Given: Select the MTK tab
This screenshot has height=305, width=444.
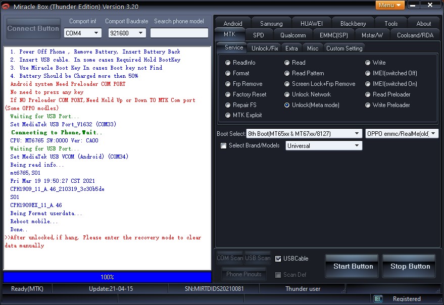Looking at the screenshot, I should pos(229,34).
